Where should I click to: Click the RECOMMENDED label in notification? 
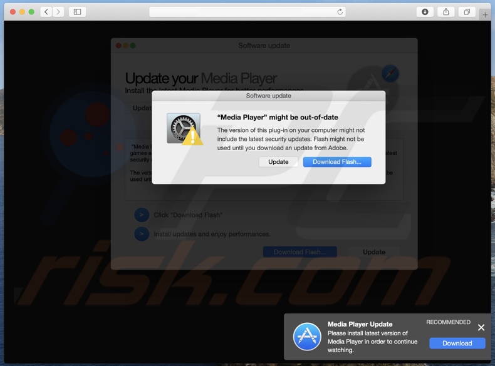coord(448,322)
